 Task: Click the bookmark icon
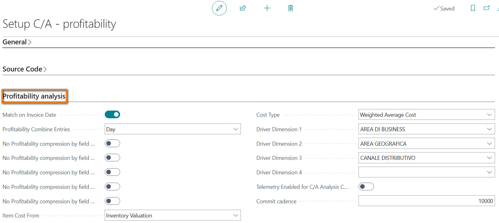[473, 8]
